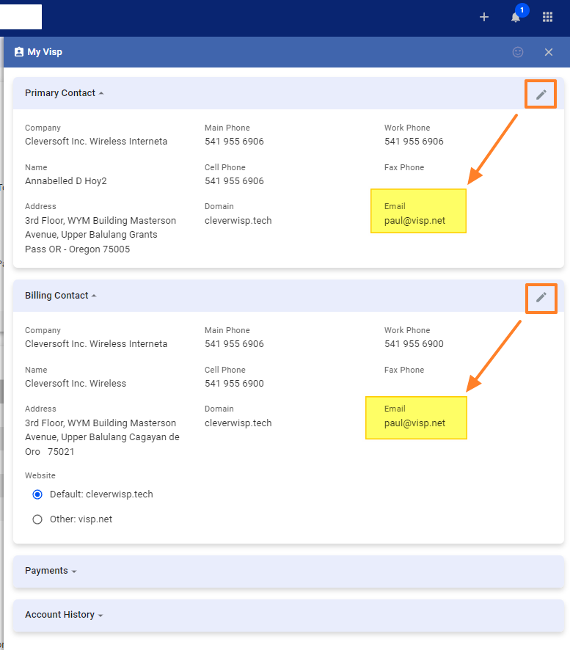Select the Default: cleverwisp.tech website option
The width and height of the screenshot is (570, 650).
point(37,494)
